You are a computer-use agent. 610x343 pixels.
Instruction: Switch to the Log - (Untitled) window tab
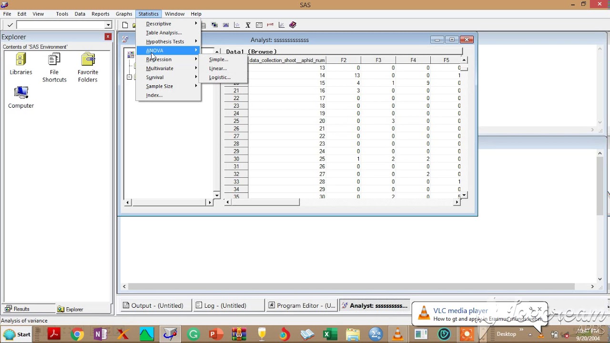(225, 305)
